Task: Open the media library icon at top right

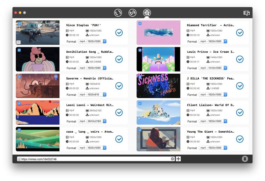Action: pos(246,13)
